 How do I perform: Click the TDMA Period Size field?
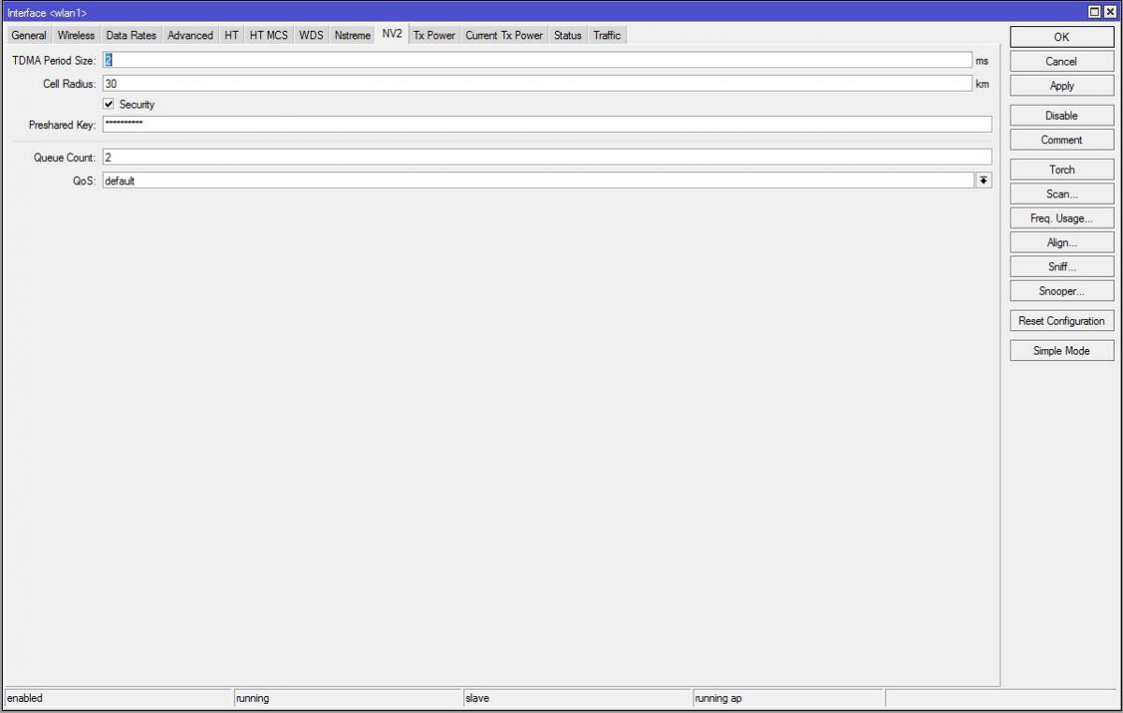[x=537, y=60]
